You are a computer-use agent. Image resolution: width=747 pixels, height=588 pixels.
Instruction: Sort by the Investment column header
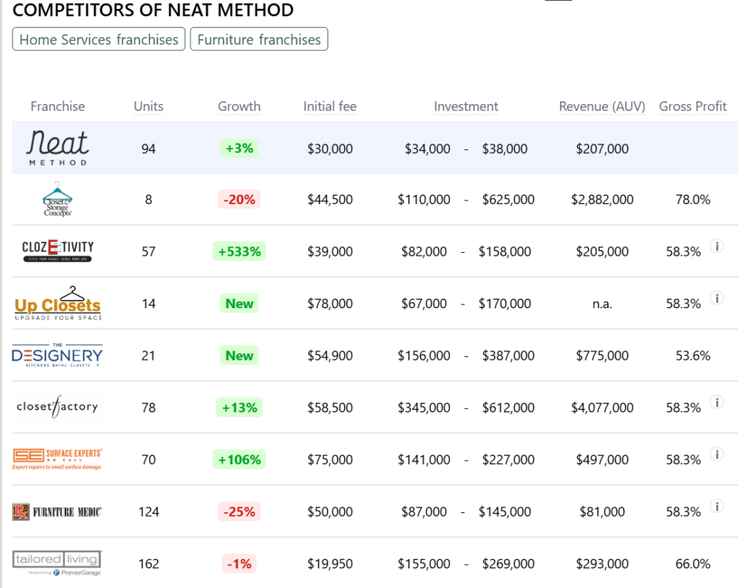[466, 106]
